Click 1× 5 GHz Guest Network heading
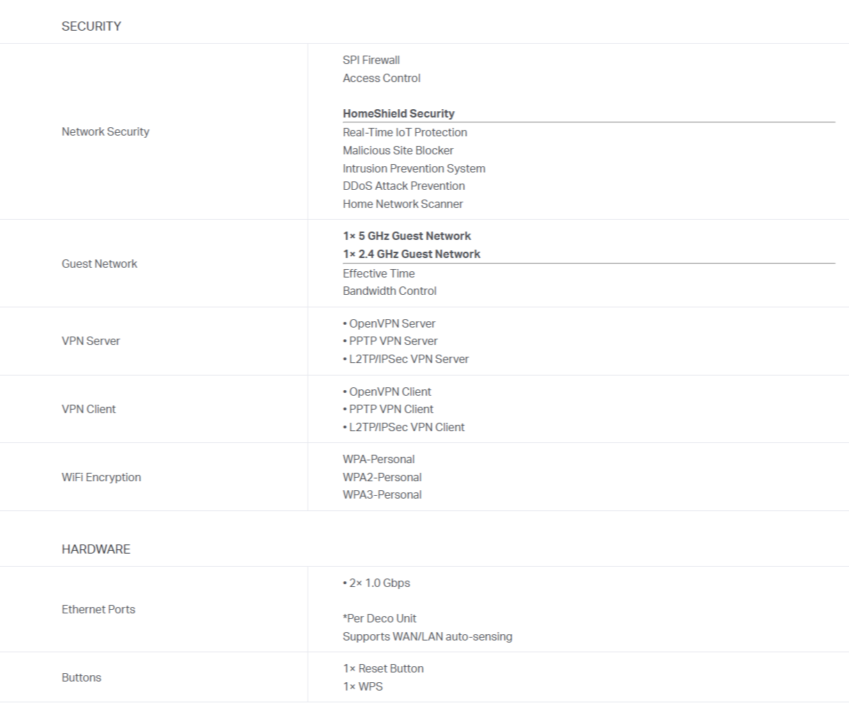Screen dimensions: 849x710 tap(406, 236)
